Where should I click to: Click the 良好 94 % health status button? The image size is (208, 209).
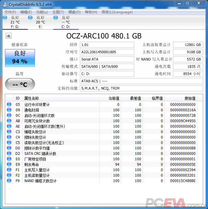point(20,58)
